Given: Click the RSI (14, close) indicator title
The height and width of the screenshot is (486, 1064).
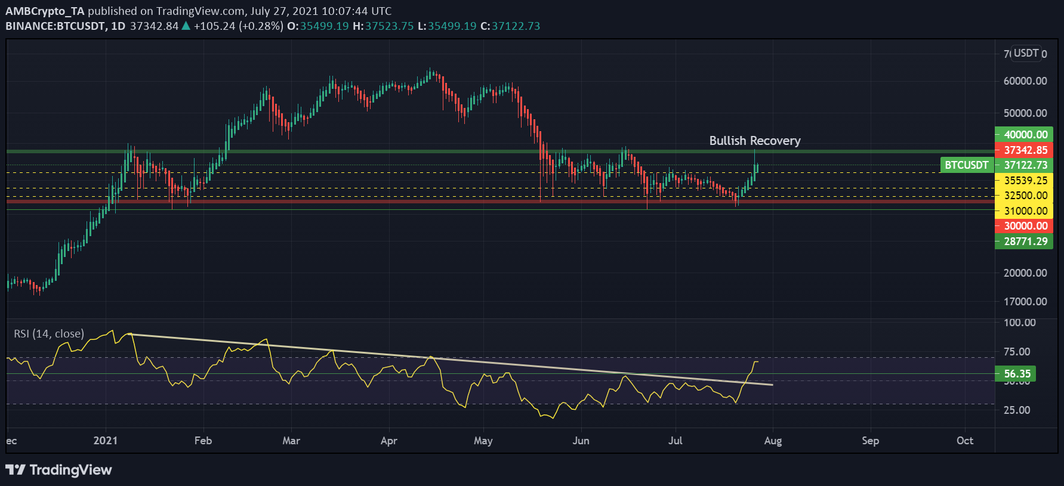Looking at the screenshot, I should (x=49, y=334).
